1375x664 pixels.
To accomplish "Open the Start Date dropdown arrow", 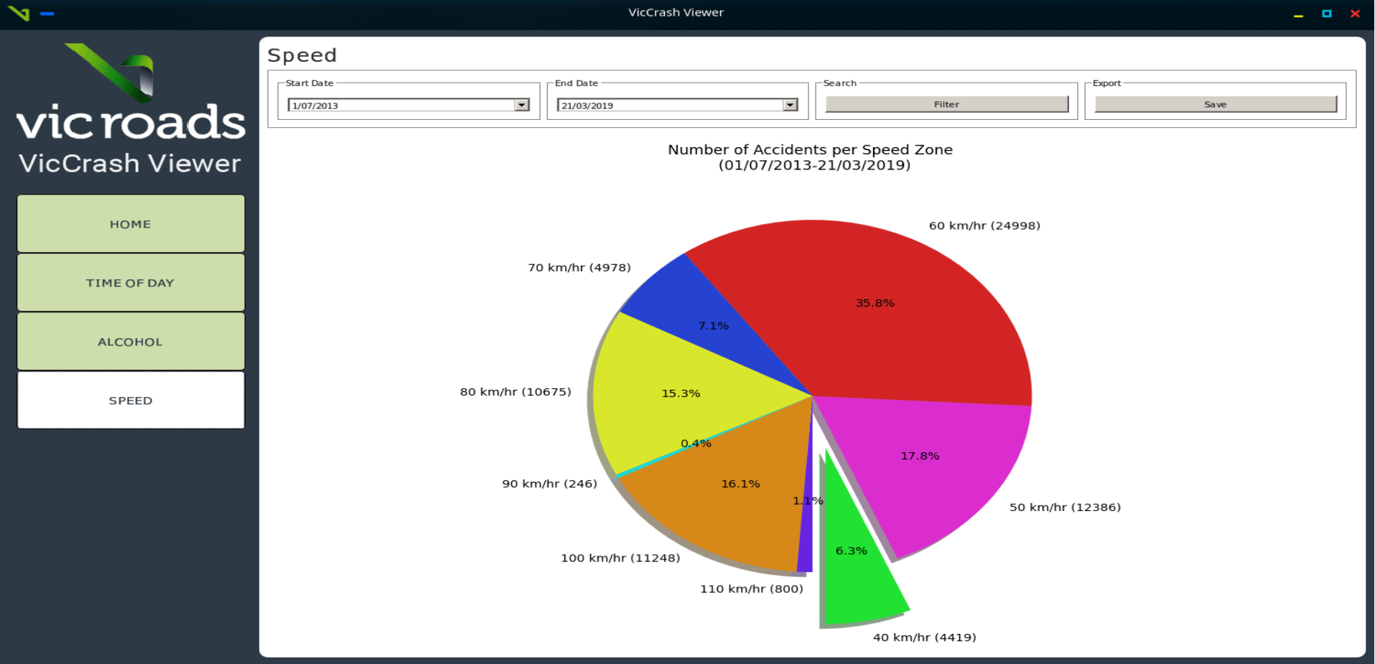I will pyautogui.click(x=521, y=105).
